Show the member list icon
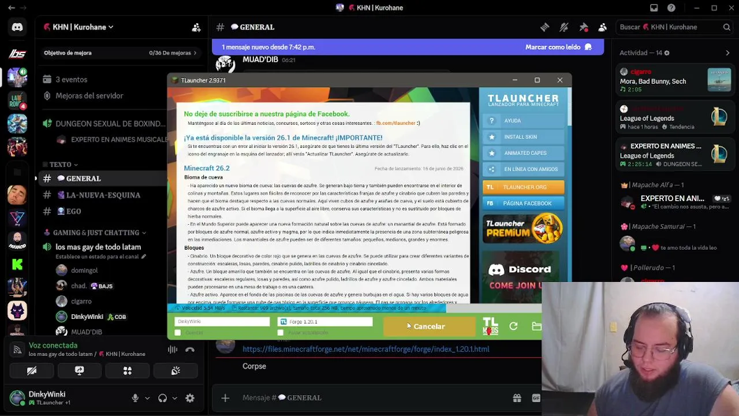Viewport: 739px width, 416px height. pyautogui.click(x=603, y=27)
